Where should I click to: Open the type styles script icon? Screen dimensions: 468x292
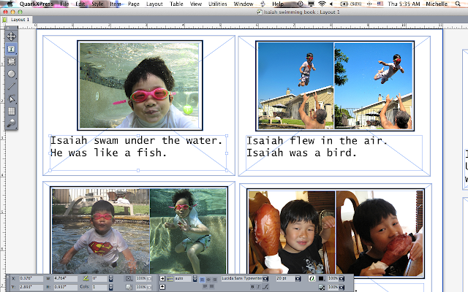coord(265,287)
